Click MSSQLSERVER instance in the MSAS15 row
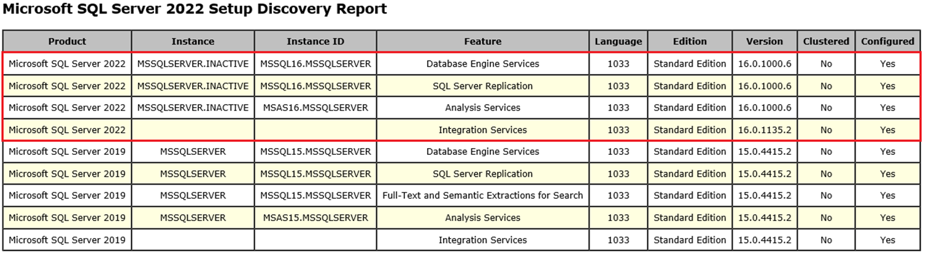926x254 pixels. (x=193, y=218)
